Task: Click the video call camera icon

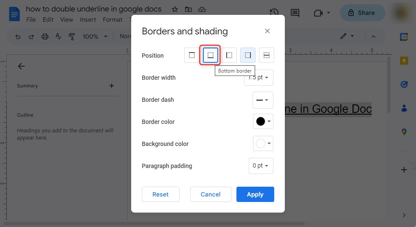Action: 318,13
